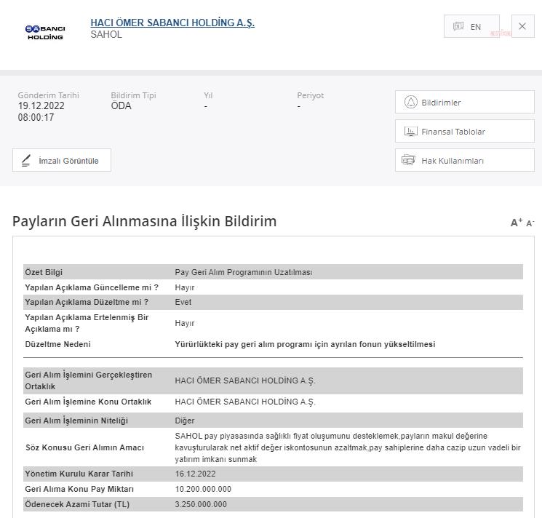
Task: Click the Bildirim Tipi label
Action: 133,95
